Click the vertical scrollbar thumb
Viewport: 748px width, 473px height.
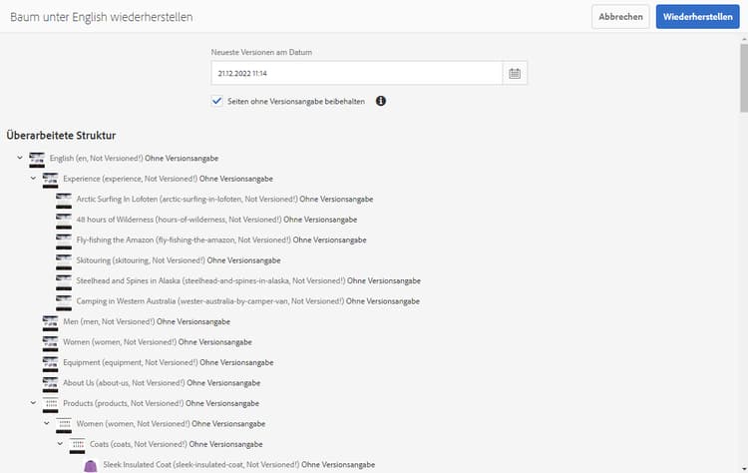click(x=744, y=79)
